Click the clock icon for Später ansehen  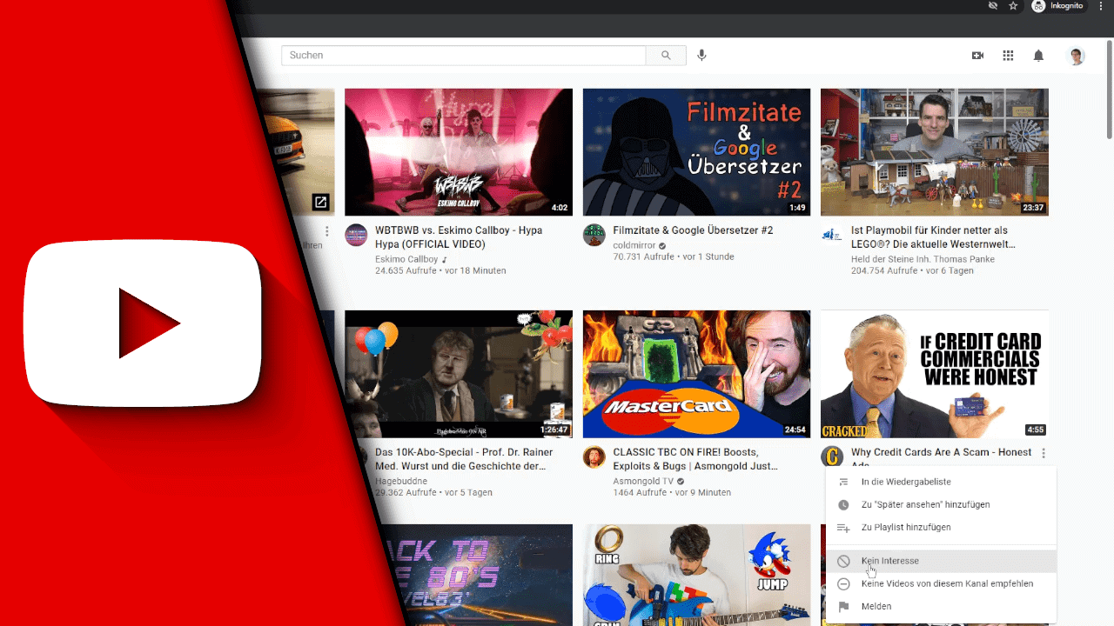coord(843,504)
